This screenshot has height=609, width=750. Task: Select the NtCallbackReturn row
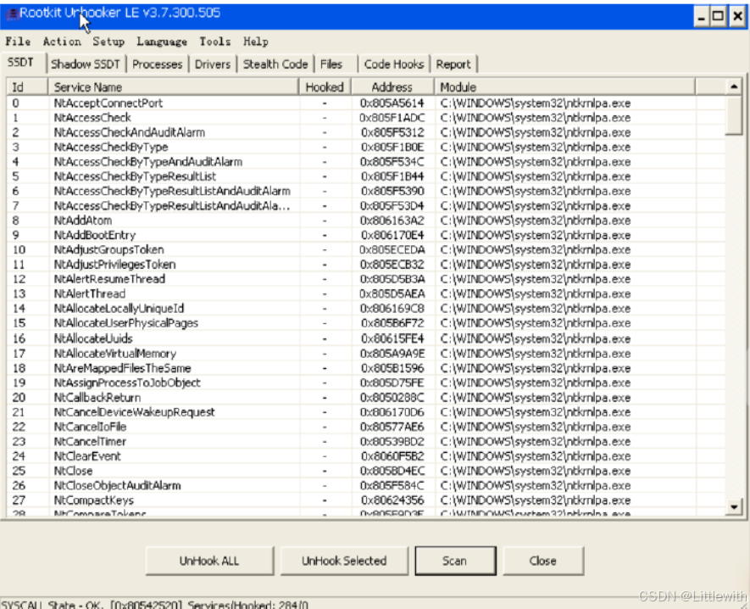[x=366, y=398]
